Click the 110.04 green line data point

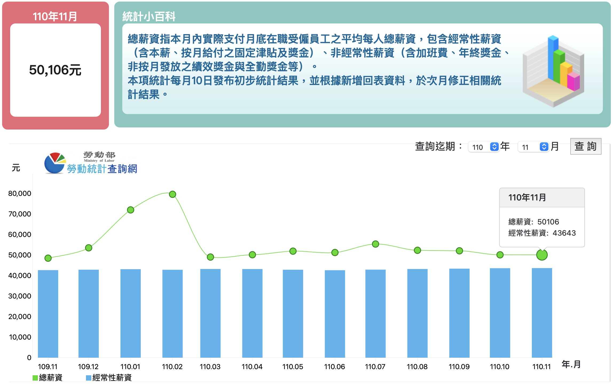(252, 255)
